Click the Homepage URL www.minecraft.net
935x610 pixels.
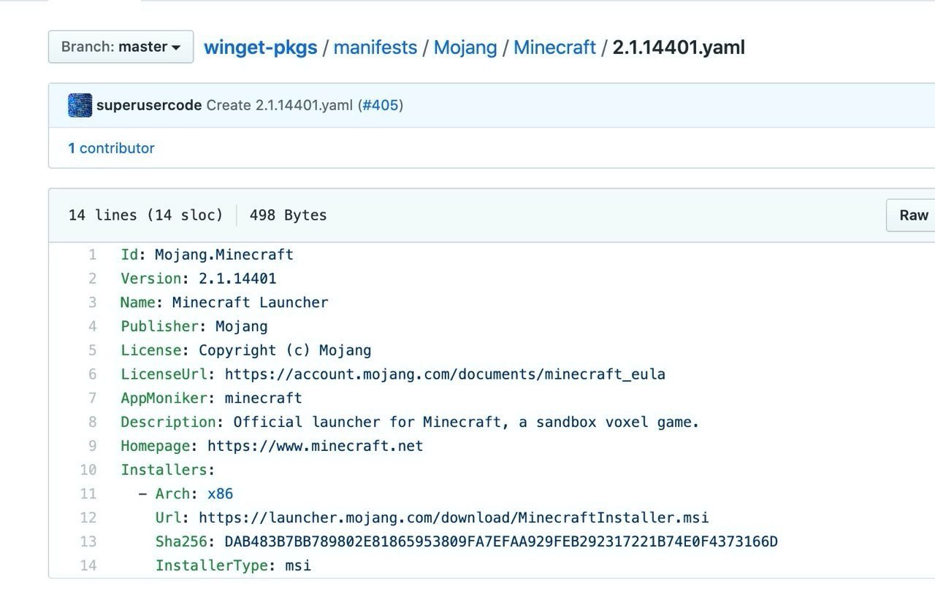tap(316, 446)
